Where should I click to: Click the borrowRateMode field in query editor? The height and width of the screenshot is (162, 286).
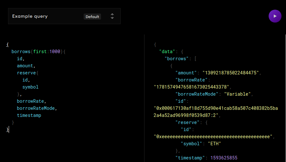click(x=37, y=108)
